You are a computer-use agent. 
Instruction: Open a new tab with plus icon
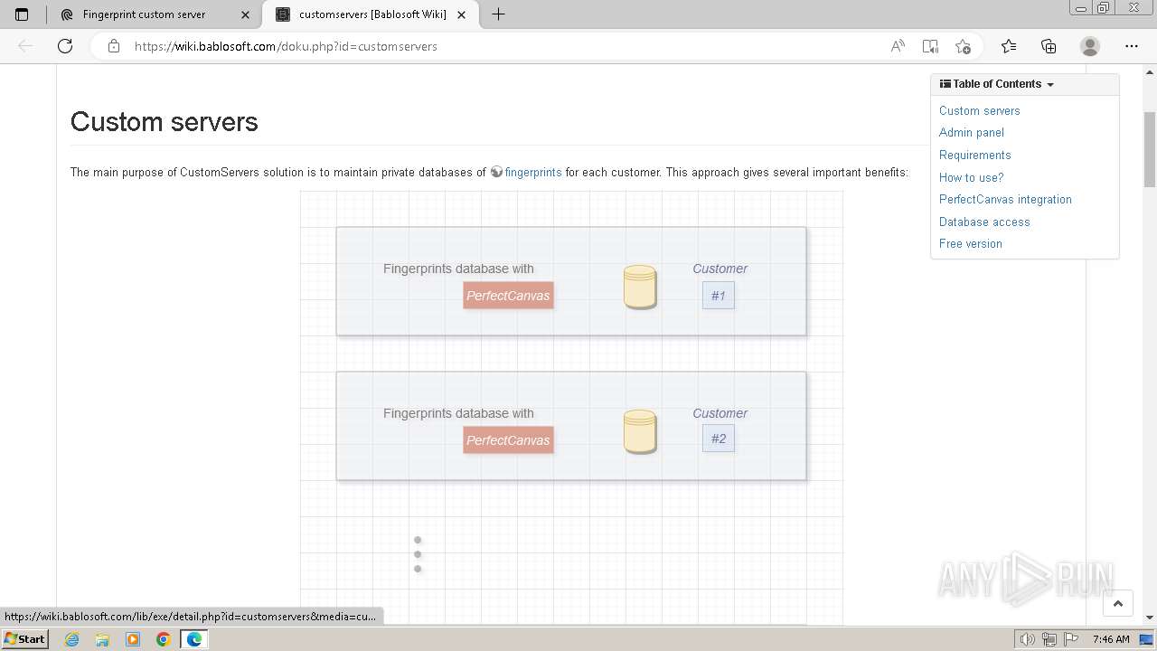tap(498, 14)
